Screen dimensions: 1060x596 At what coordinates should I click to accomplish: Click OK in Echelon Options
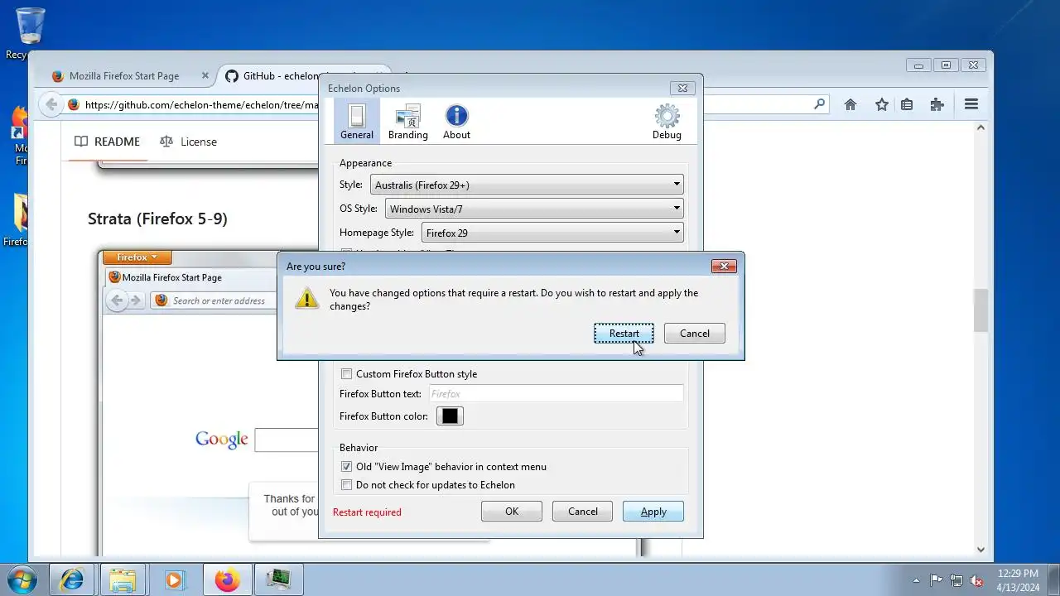tap(512, 512)
